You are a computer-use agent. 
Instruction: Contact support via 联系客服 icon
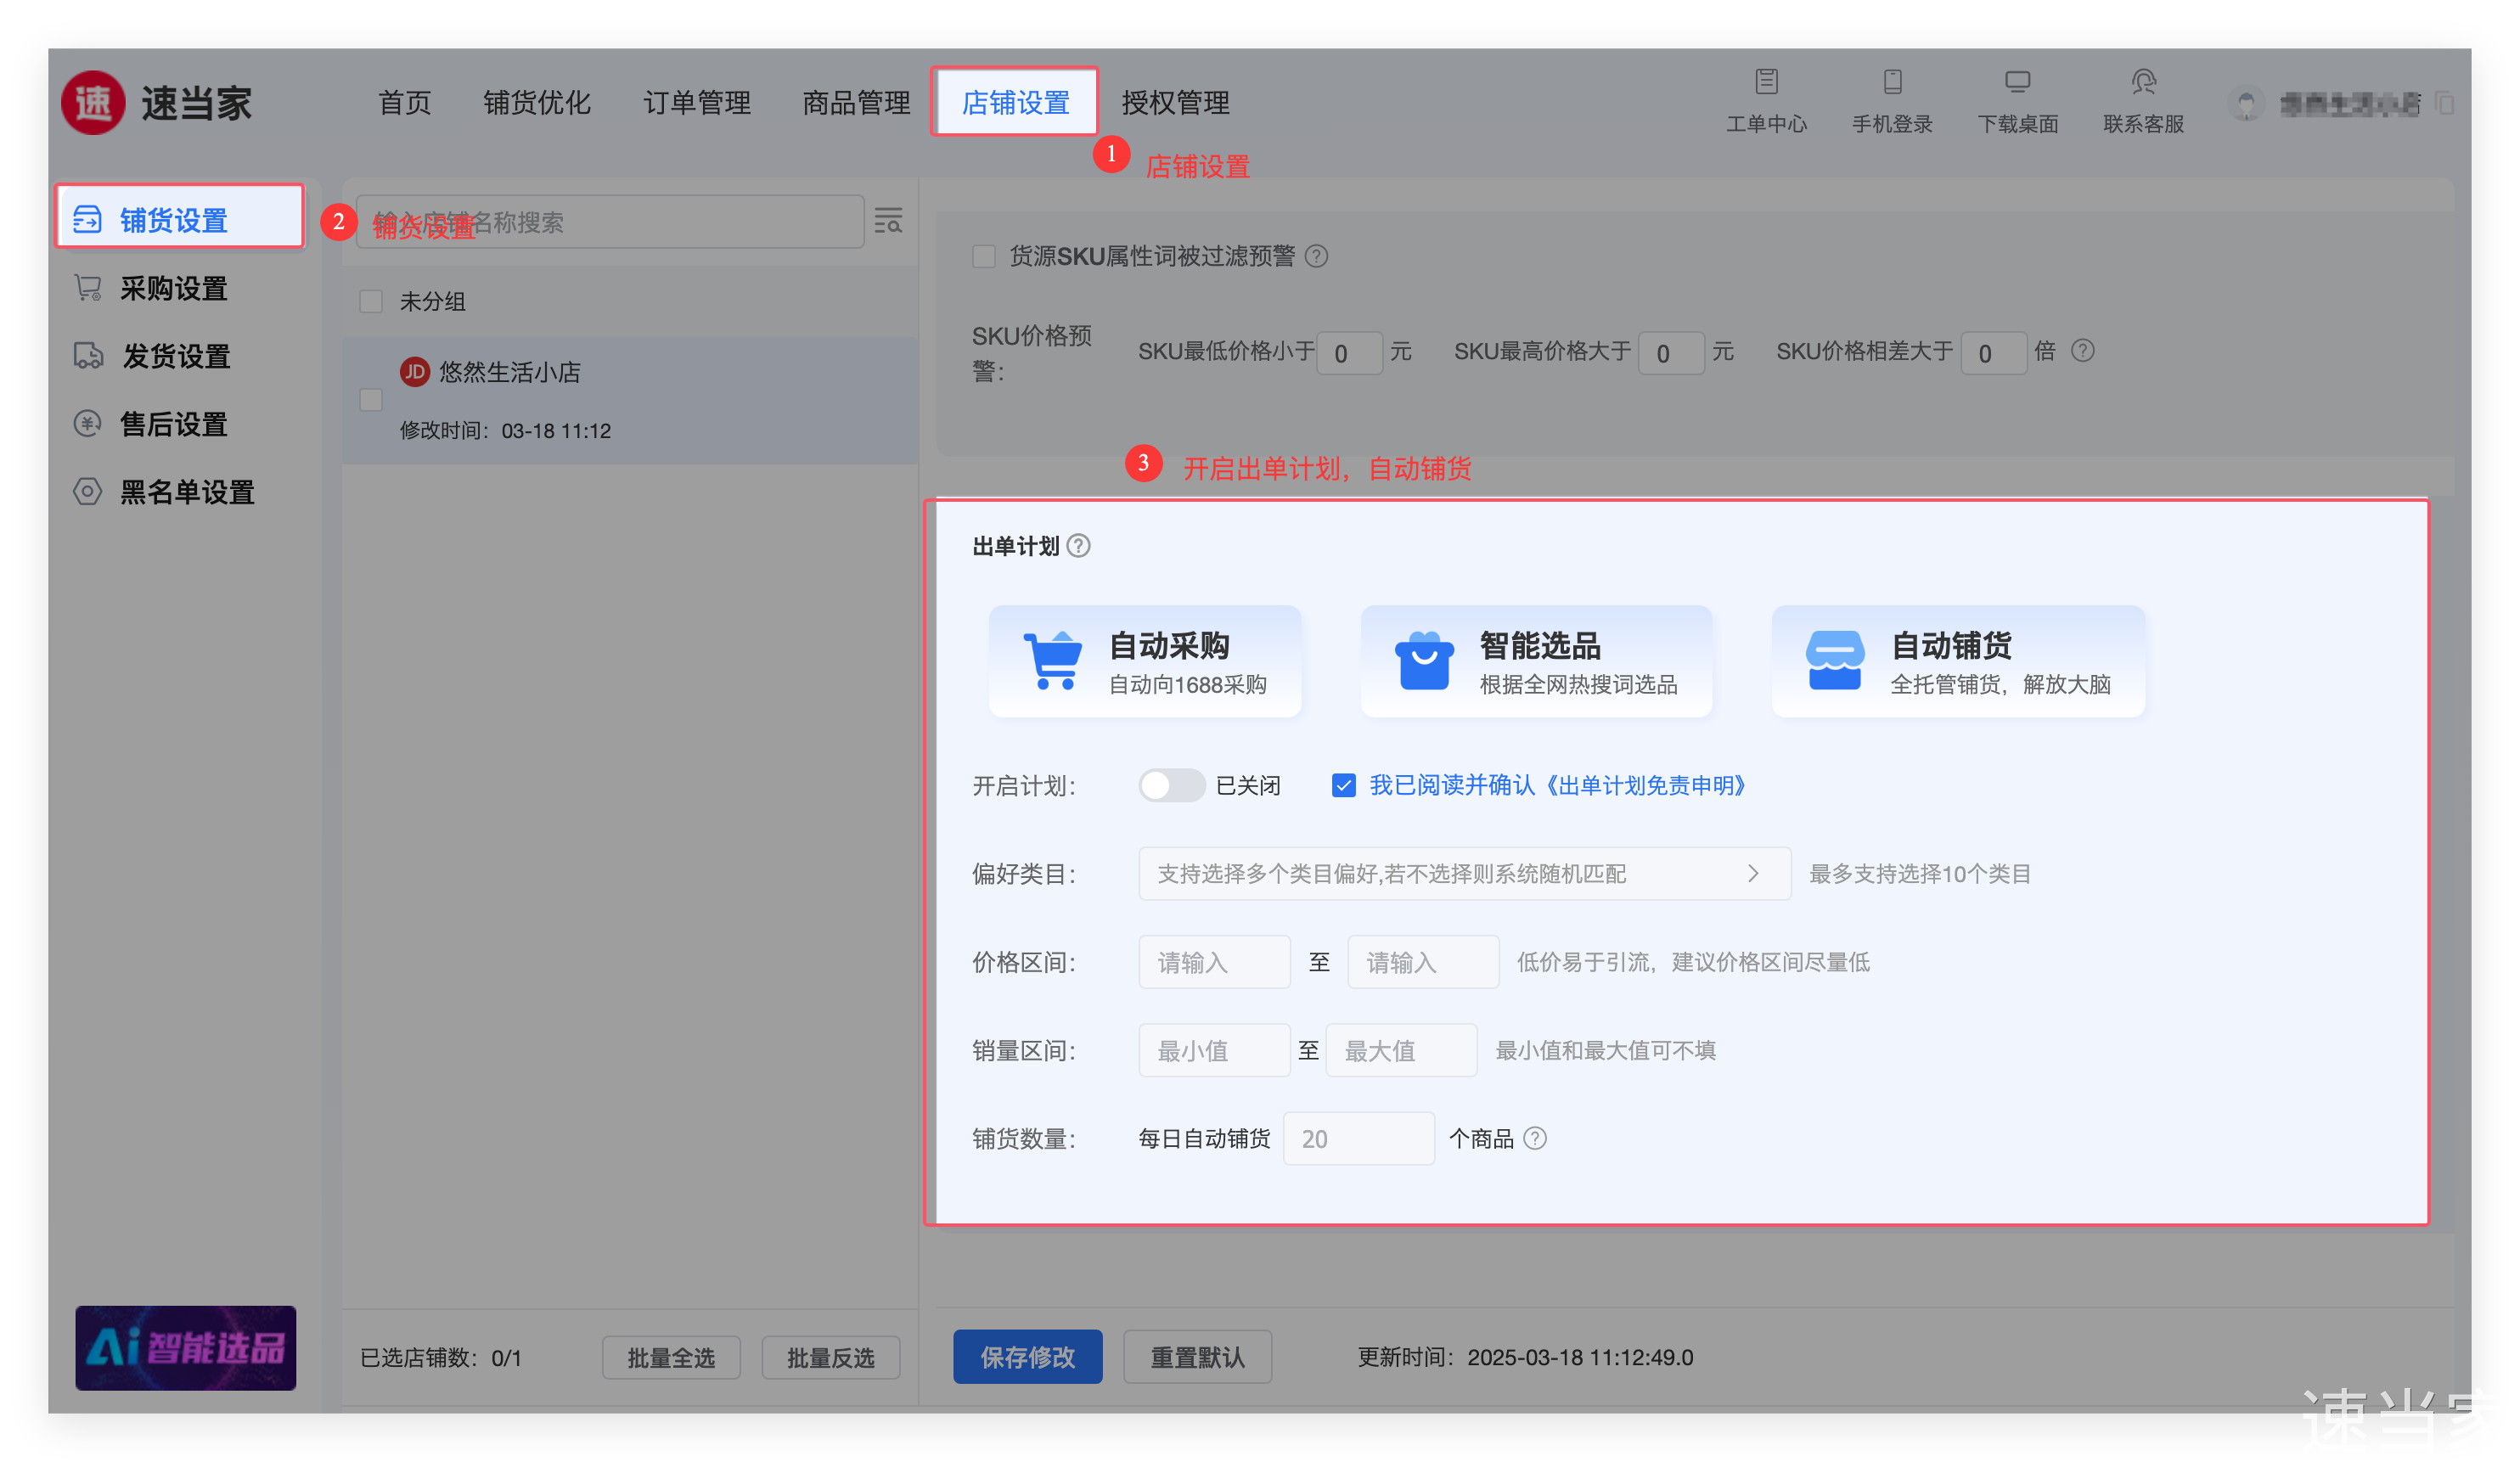[2143, 83]
